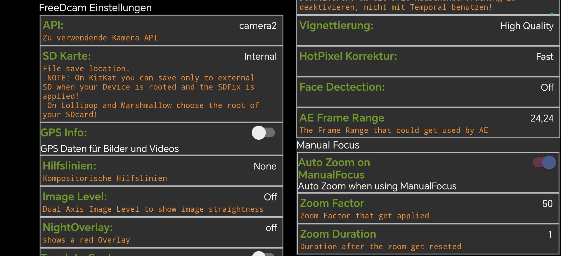Open the API camera2 setting

(x=161, y=30)
